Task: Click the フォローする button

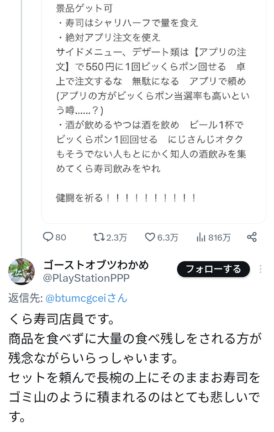Action: coord(213,269)
